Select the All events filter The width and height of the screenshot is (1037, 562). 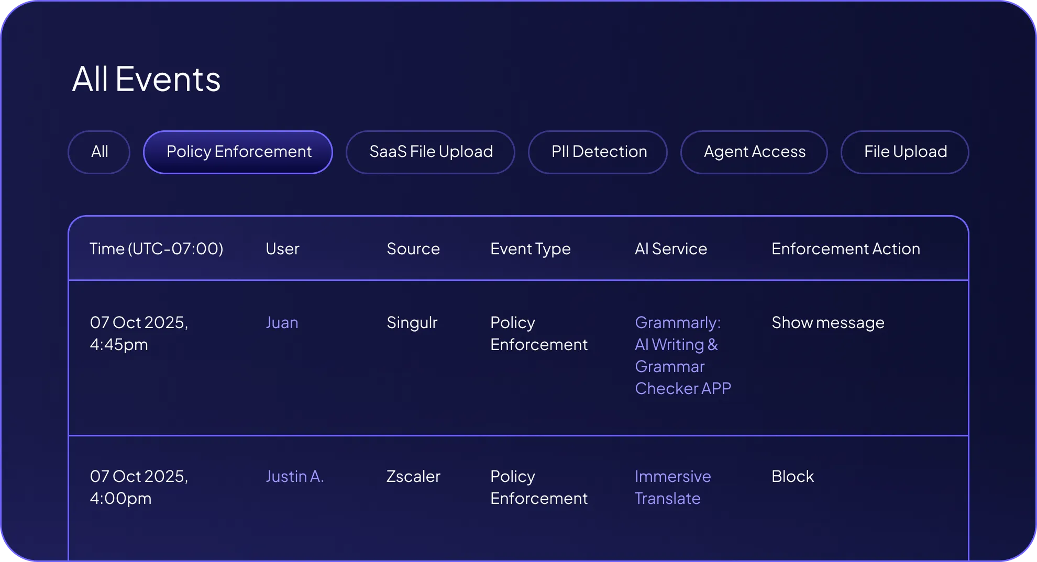point(99,152)
